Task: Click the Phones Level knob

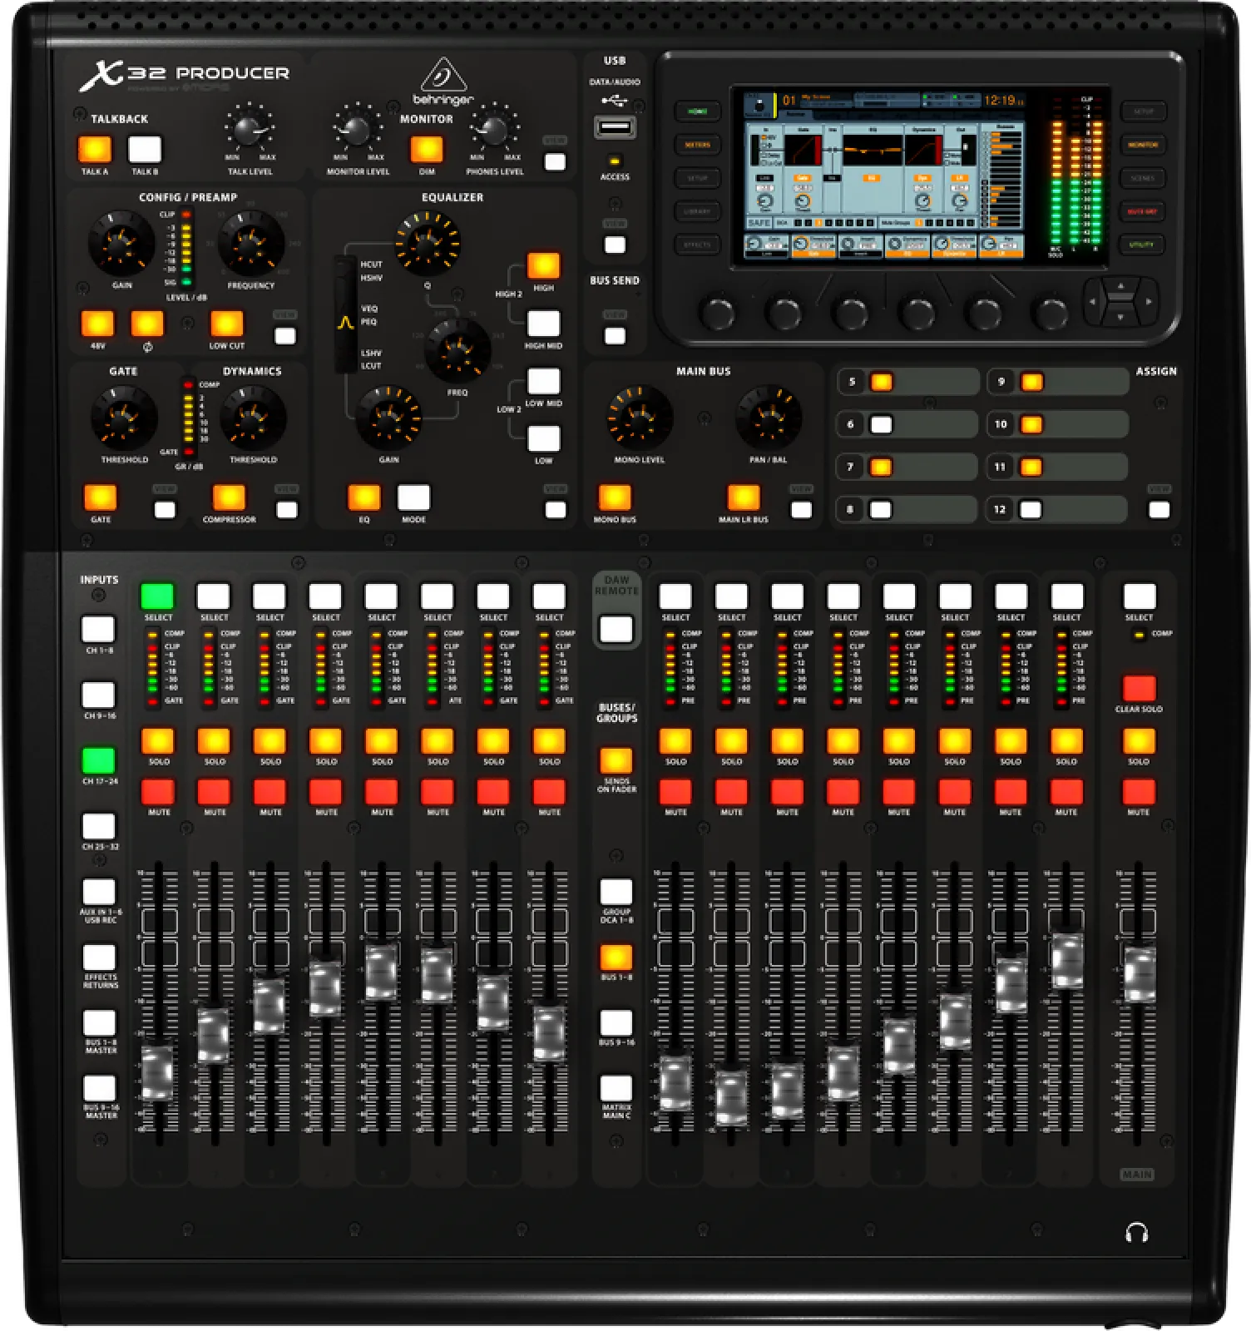Action: pos(493,130)
